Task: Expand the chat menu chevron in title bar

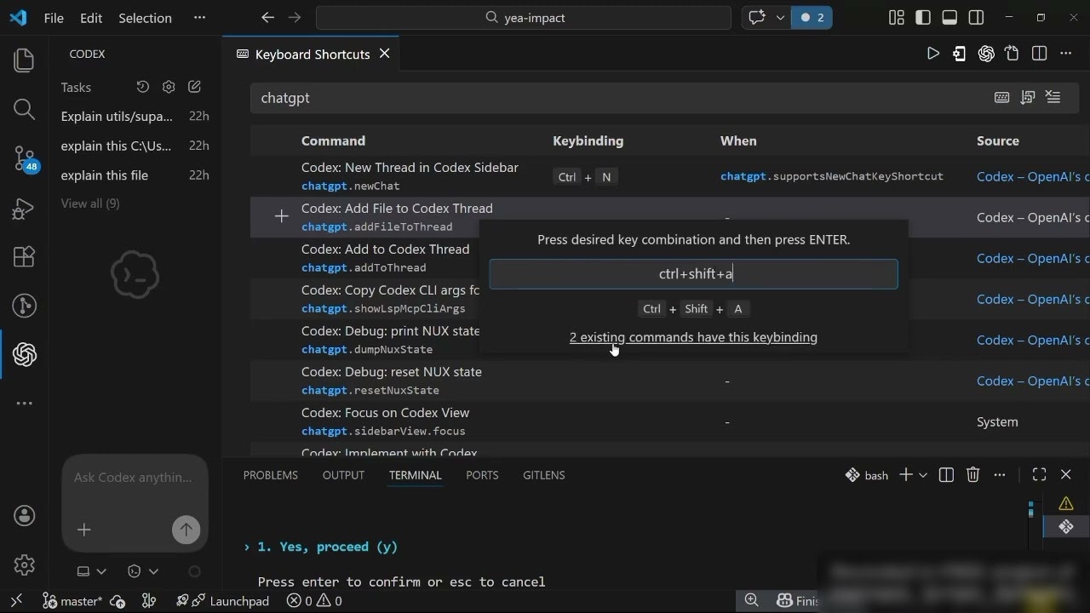Action: click(779, 17)
